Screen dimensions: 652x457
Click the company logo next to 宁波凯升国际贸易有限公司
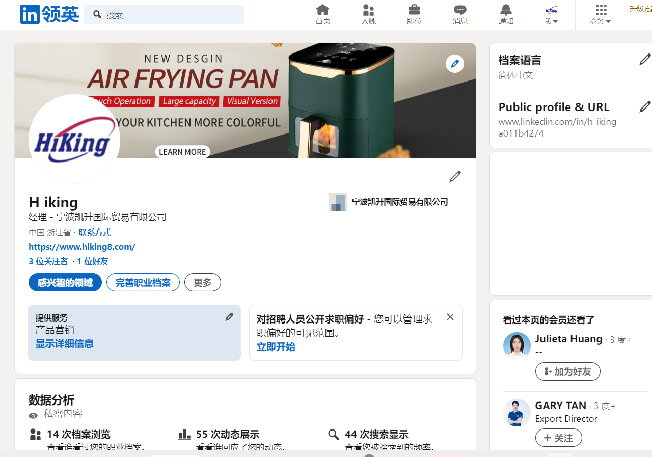pos(338,202)
